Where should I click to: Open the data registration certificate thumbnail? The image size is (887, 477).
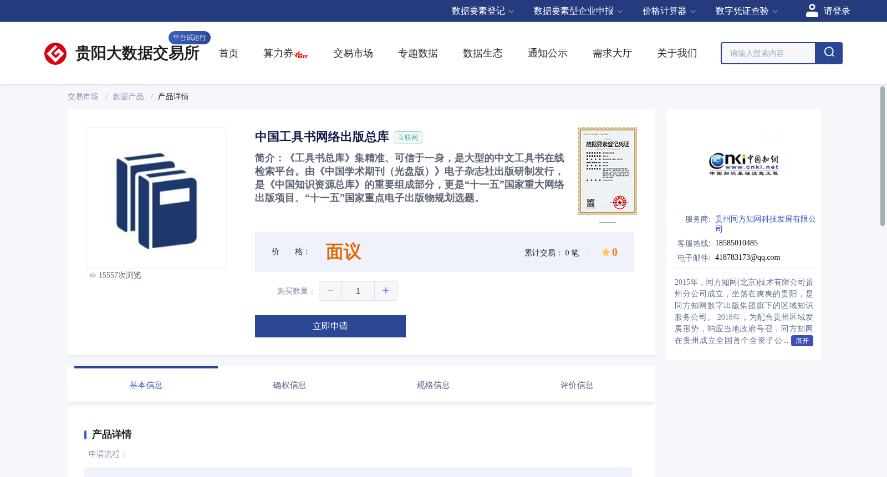608,171
